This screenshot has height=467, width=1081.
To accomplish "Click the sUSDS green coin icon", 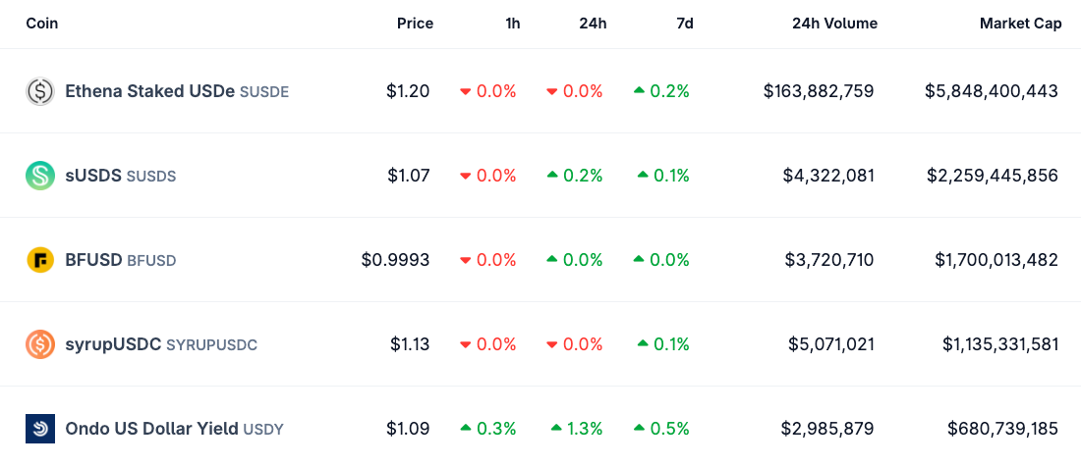I will [x=40, y=176].
